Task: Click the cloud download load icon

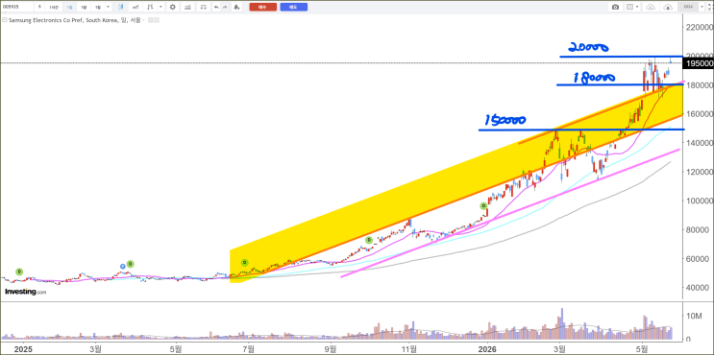Action: 668,7
